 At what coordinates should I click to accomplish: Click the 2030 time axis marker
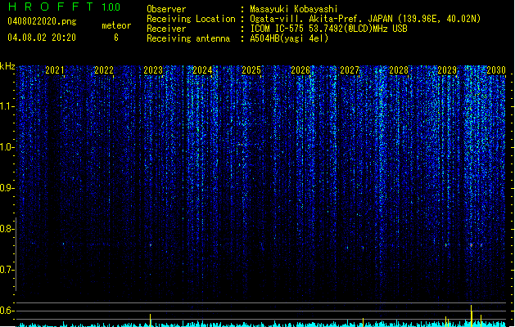[496, 70]
